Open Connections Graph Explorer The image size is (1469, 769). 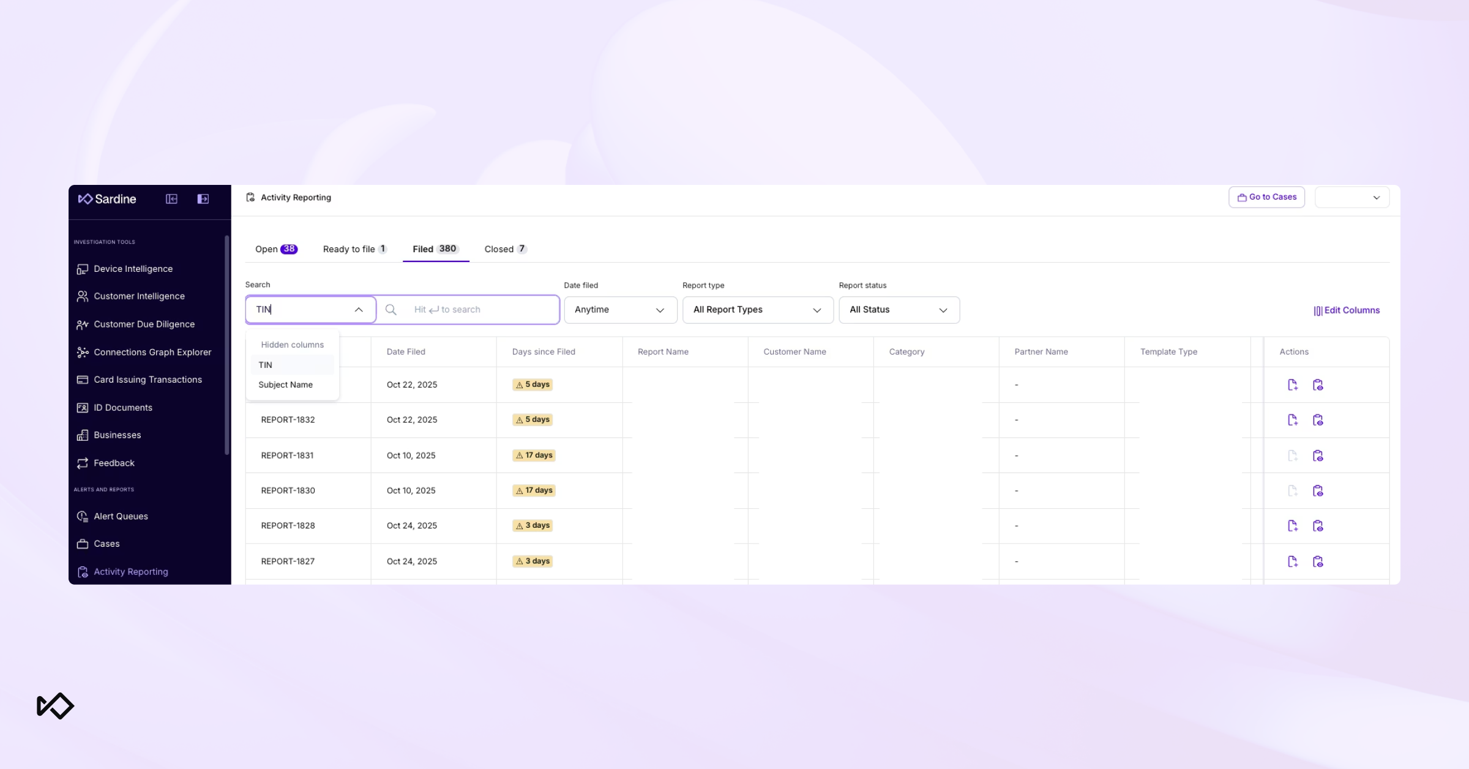tap(152, 352)
